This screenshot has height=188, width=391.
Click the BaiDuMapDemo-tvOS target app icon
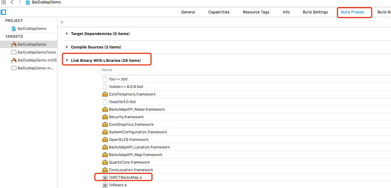click(x=14, y=60)
